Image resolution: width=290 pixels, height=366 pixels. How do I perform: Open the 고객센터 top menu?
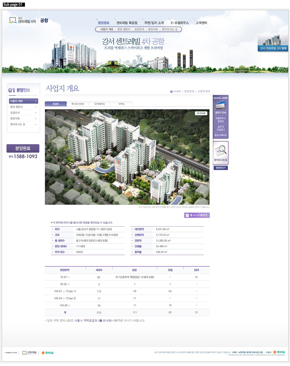(x=201, y=23)
